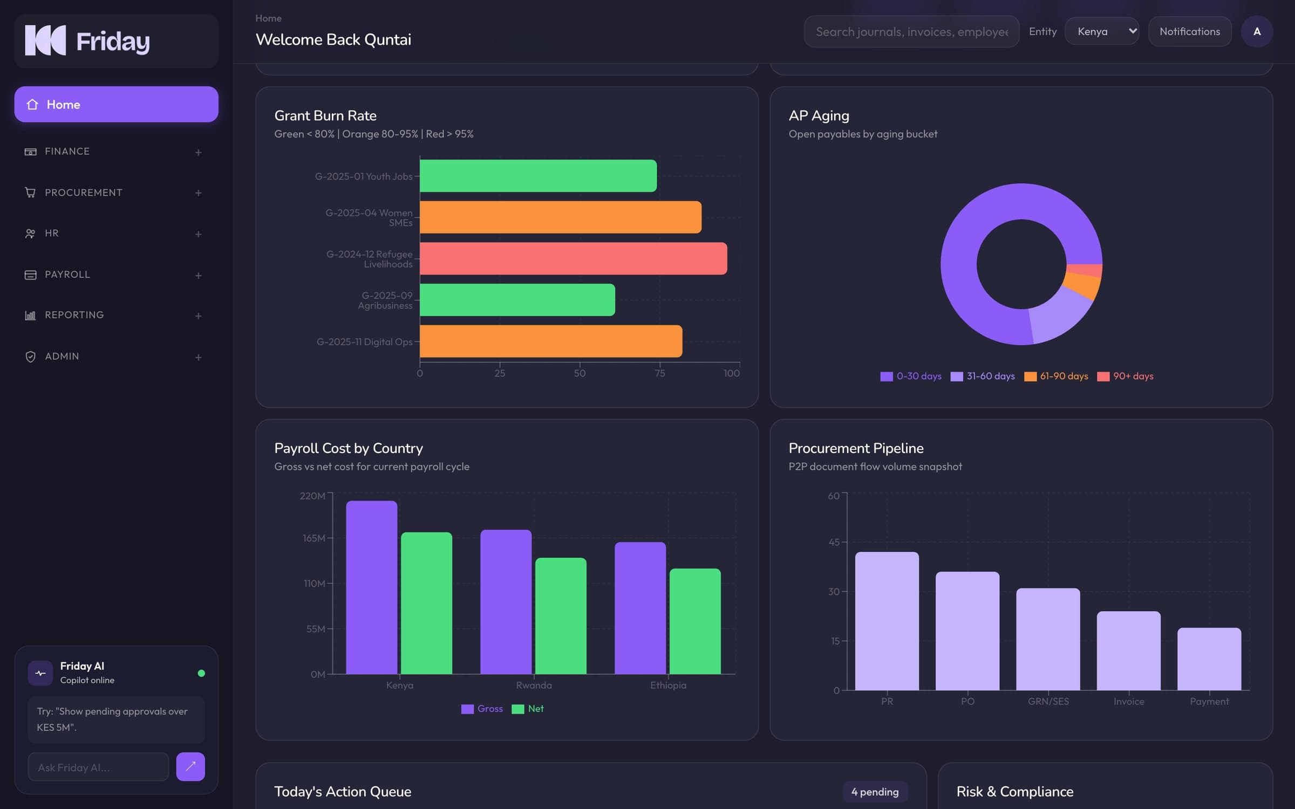
Task: Open the Notifications button
Action: (1190, 31)
